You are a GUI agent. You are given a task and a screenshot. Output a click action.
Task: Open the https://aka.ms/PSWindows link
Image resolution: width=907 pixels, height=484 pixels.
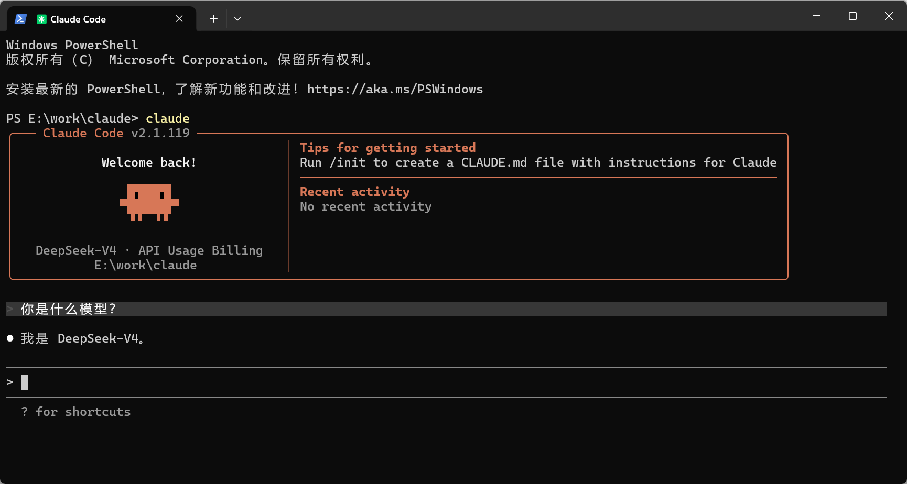[395, 89]
